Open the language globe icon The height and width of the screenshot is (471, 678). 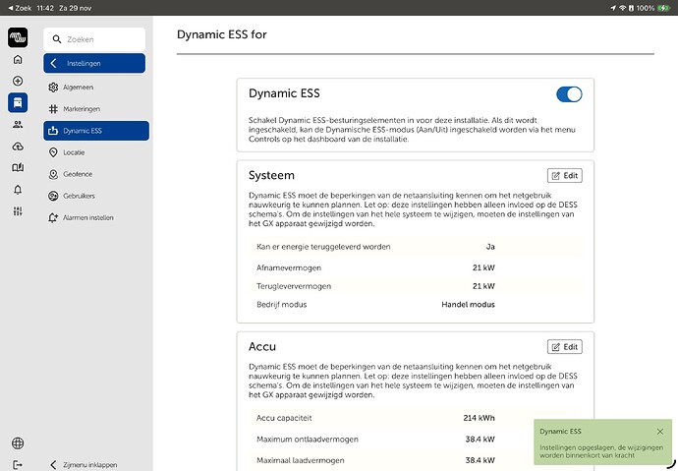pyautogui.click(x=18, y=443)
